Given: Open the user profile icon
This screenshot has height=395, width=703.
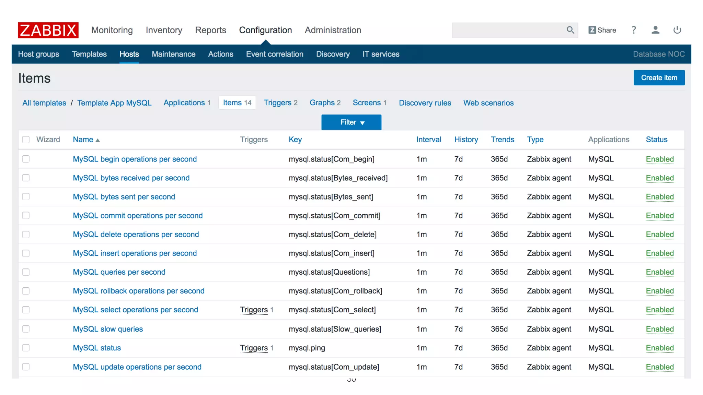Looking at the screenshot, I should 655,30.
